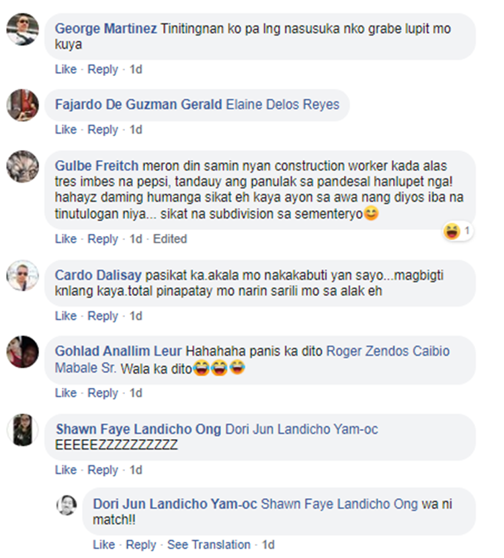The height and width of the screenshot is (558, 504).
Task: Open George Martinez's profile picture
Action: pos(22,29)
